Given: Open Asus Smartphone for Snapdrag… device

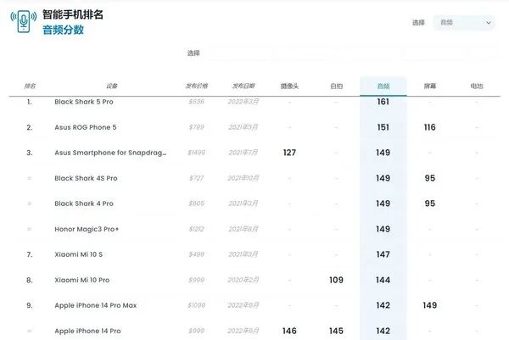Looking at the screenshot, I should click(x=110, y=153).
